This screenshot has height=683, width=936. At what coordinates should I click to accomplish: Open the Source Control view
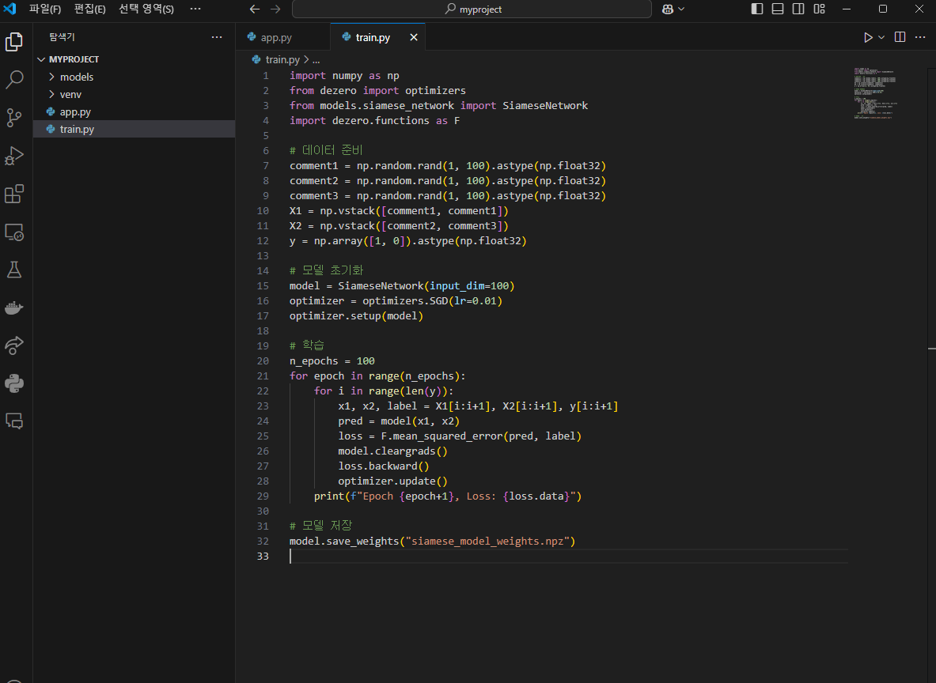tap(15, 118)
